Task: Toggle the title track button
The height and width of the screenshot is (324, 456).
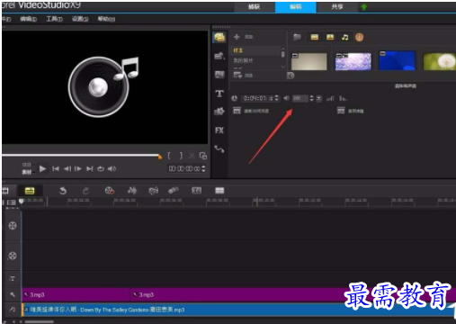Action: click(x=13, y=279)
